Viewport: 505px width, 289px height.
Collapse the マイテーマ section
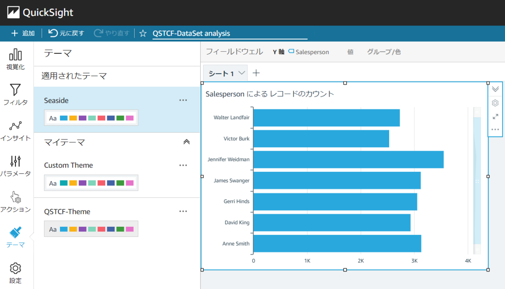click(x=187, y=142)
